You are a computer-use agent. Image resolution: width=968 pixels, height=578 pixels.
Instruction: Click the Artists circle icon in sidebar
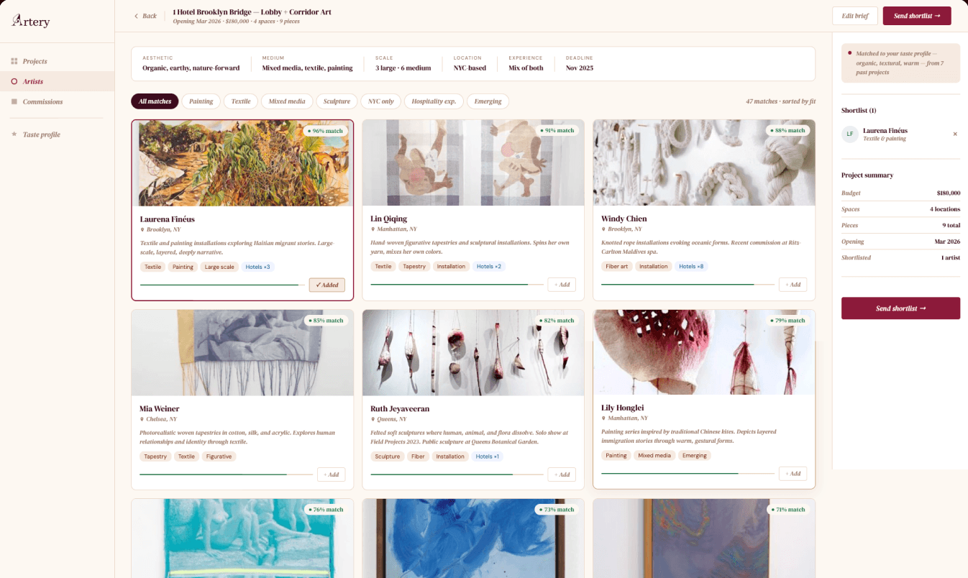[x=14, y=81]
